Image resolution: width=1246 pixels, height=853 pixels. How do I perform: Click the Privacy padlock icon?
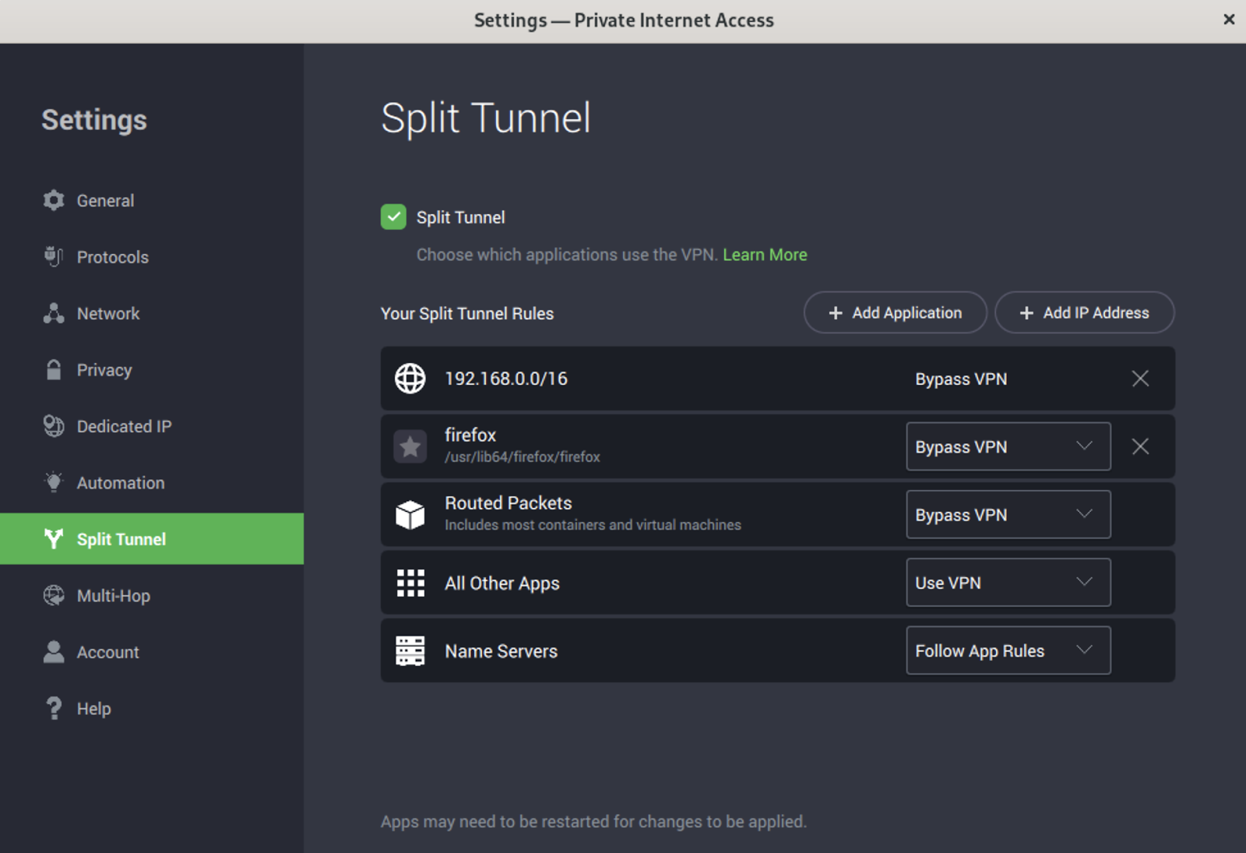pyautogui.click(x=54, y=369)
